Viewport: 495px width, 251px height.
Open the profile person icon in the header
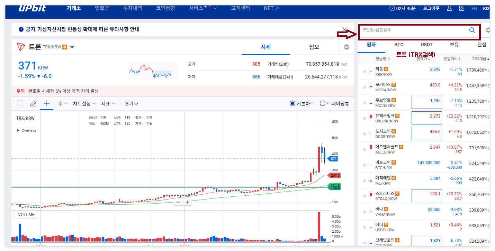449,8
